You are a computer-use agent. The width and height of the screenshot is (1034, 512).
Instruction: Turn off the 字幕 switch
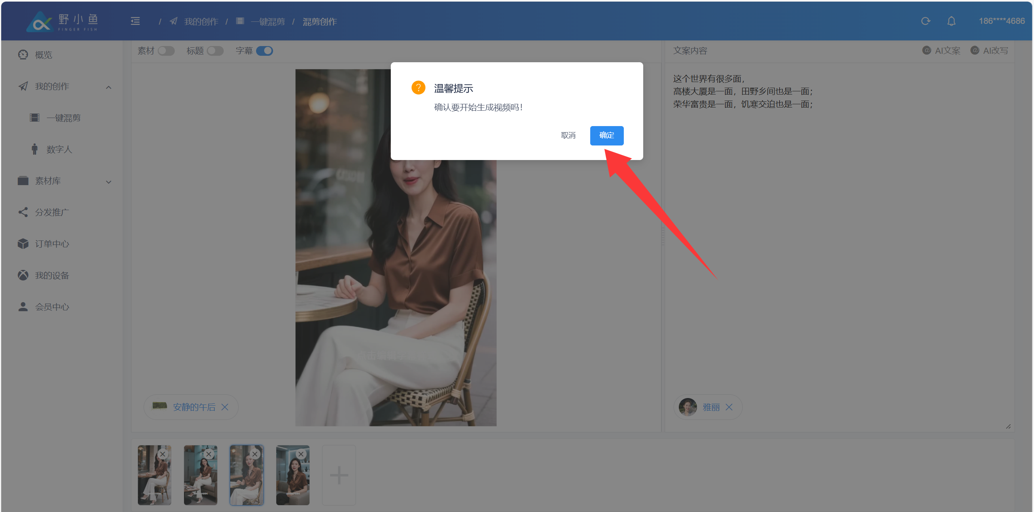pos(265,51)
